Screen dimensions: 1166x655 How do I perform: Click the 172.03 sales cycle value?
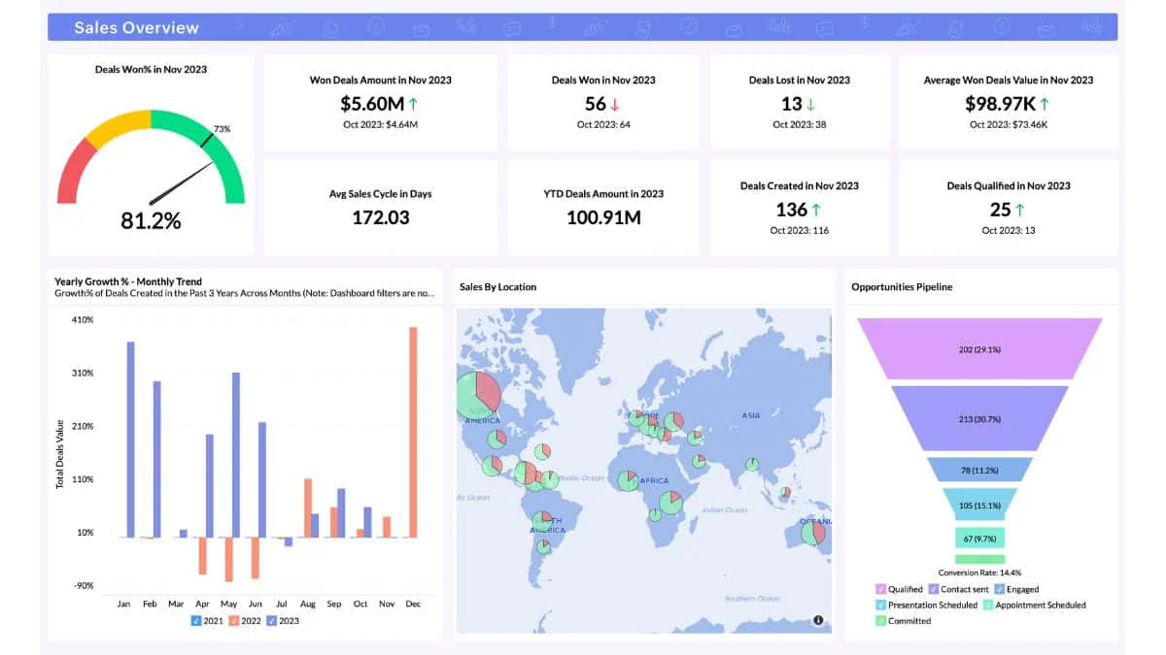point(381,217)
